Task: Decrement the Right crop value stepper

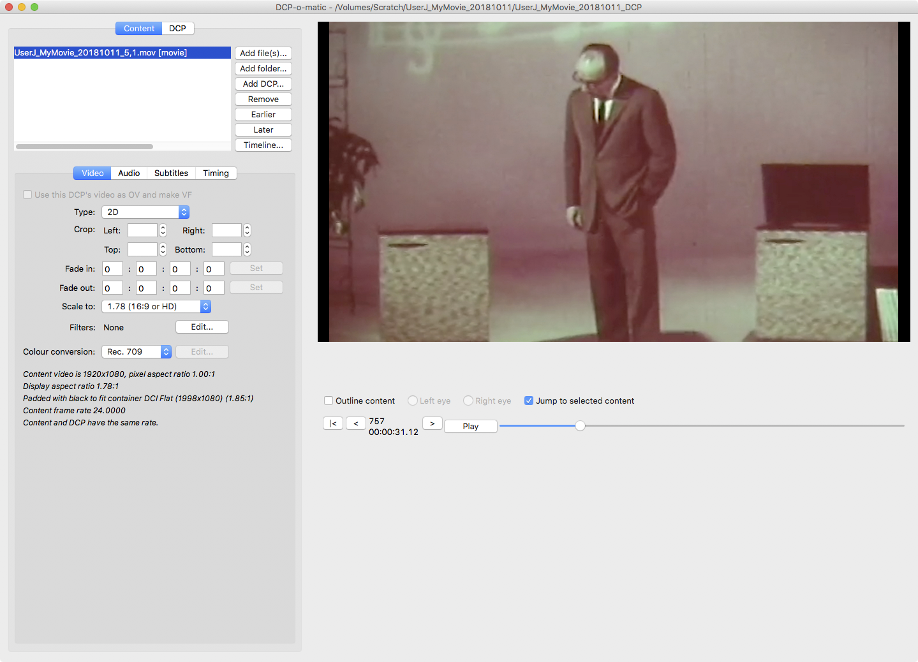Action: pos(246,233)
